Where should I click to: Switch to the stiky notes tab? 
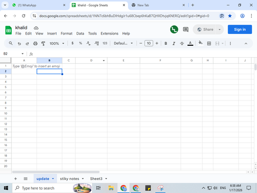pos(69,179)
